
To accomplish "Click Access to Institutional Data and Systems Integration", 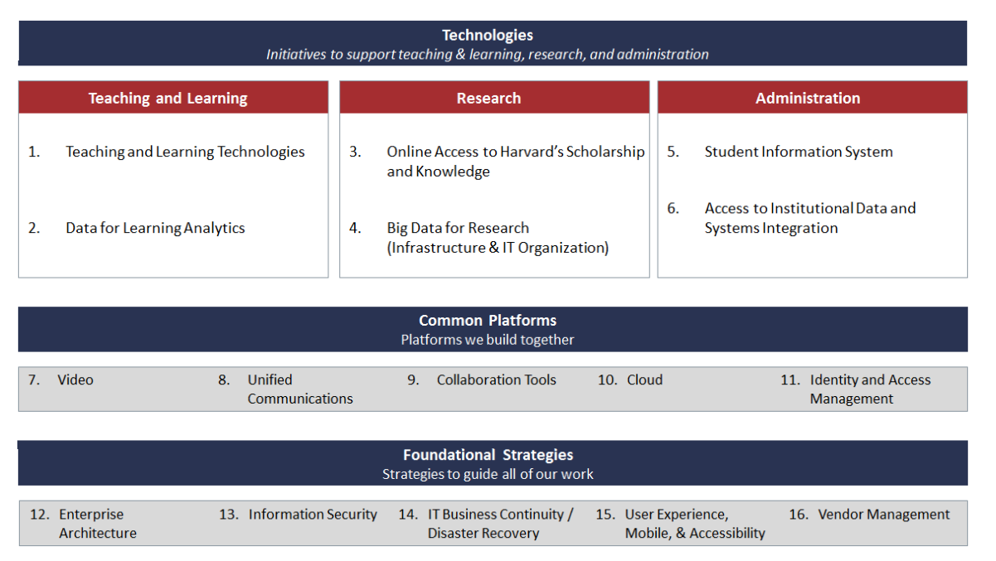I will coord(810,218).
